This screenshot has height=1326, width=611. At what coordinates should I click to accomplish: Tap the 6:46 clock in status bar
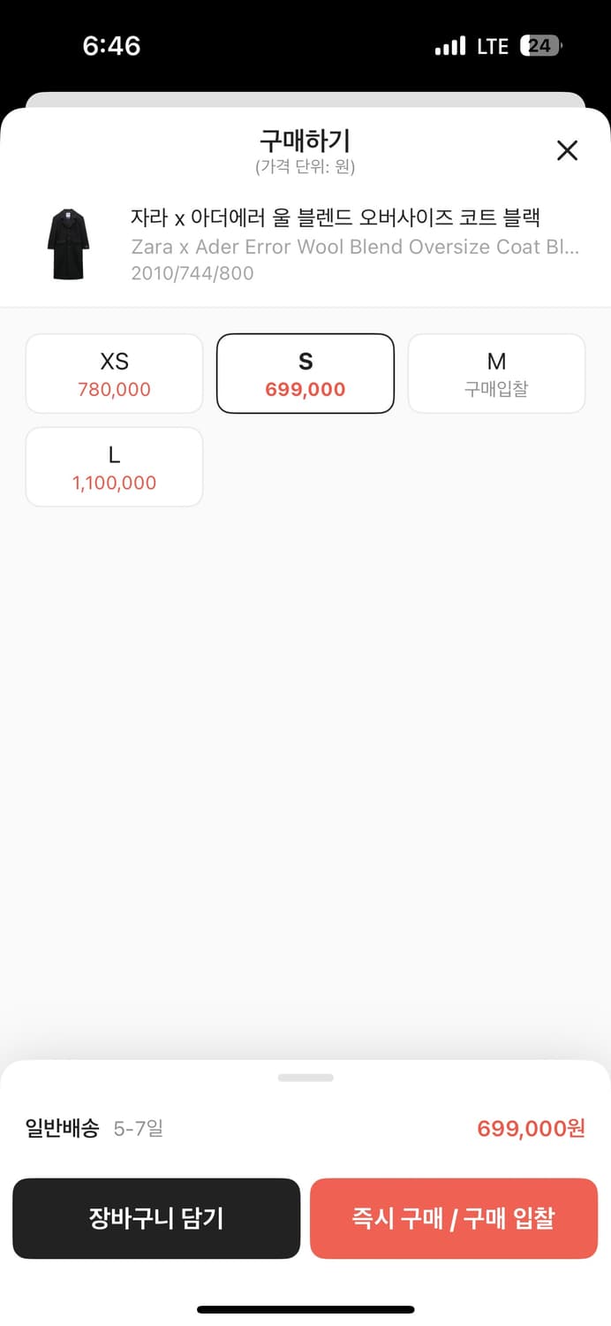pyautogui.click(x=111, y=46)
